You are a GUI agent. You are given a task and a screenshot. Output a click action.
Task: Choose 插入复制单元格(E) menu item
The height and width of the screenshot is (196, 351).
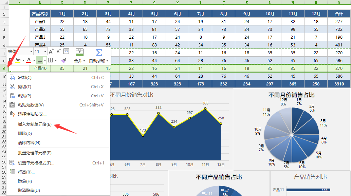(x=58, y=124)
